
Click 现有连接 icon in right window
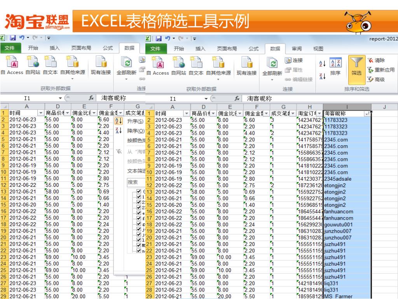pos(246,65)
